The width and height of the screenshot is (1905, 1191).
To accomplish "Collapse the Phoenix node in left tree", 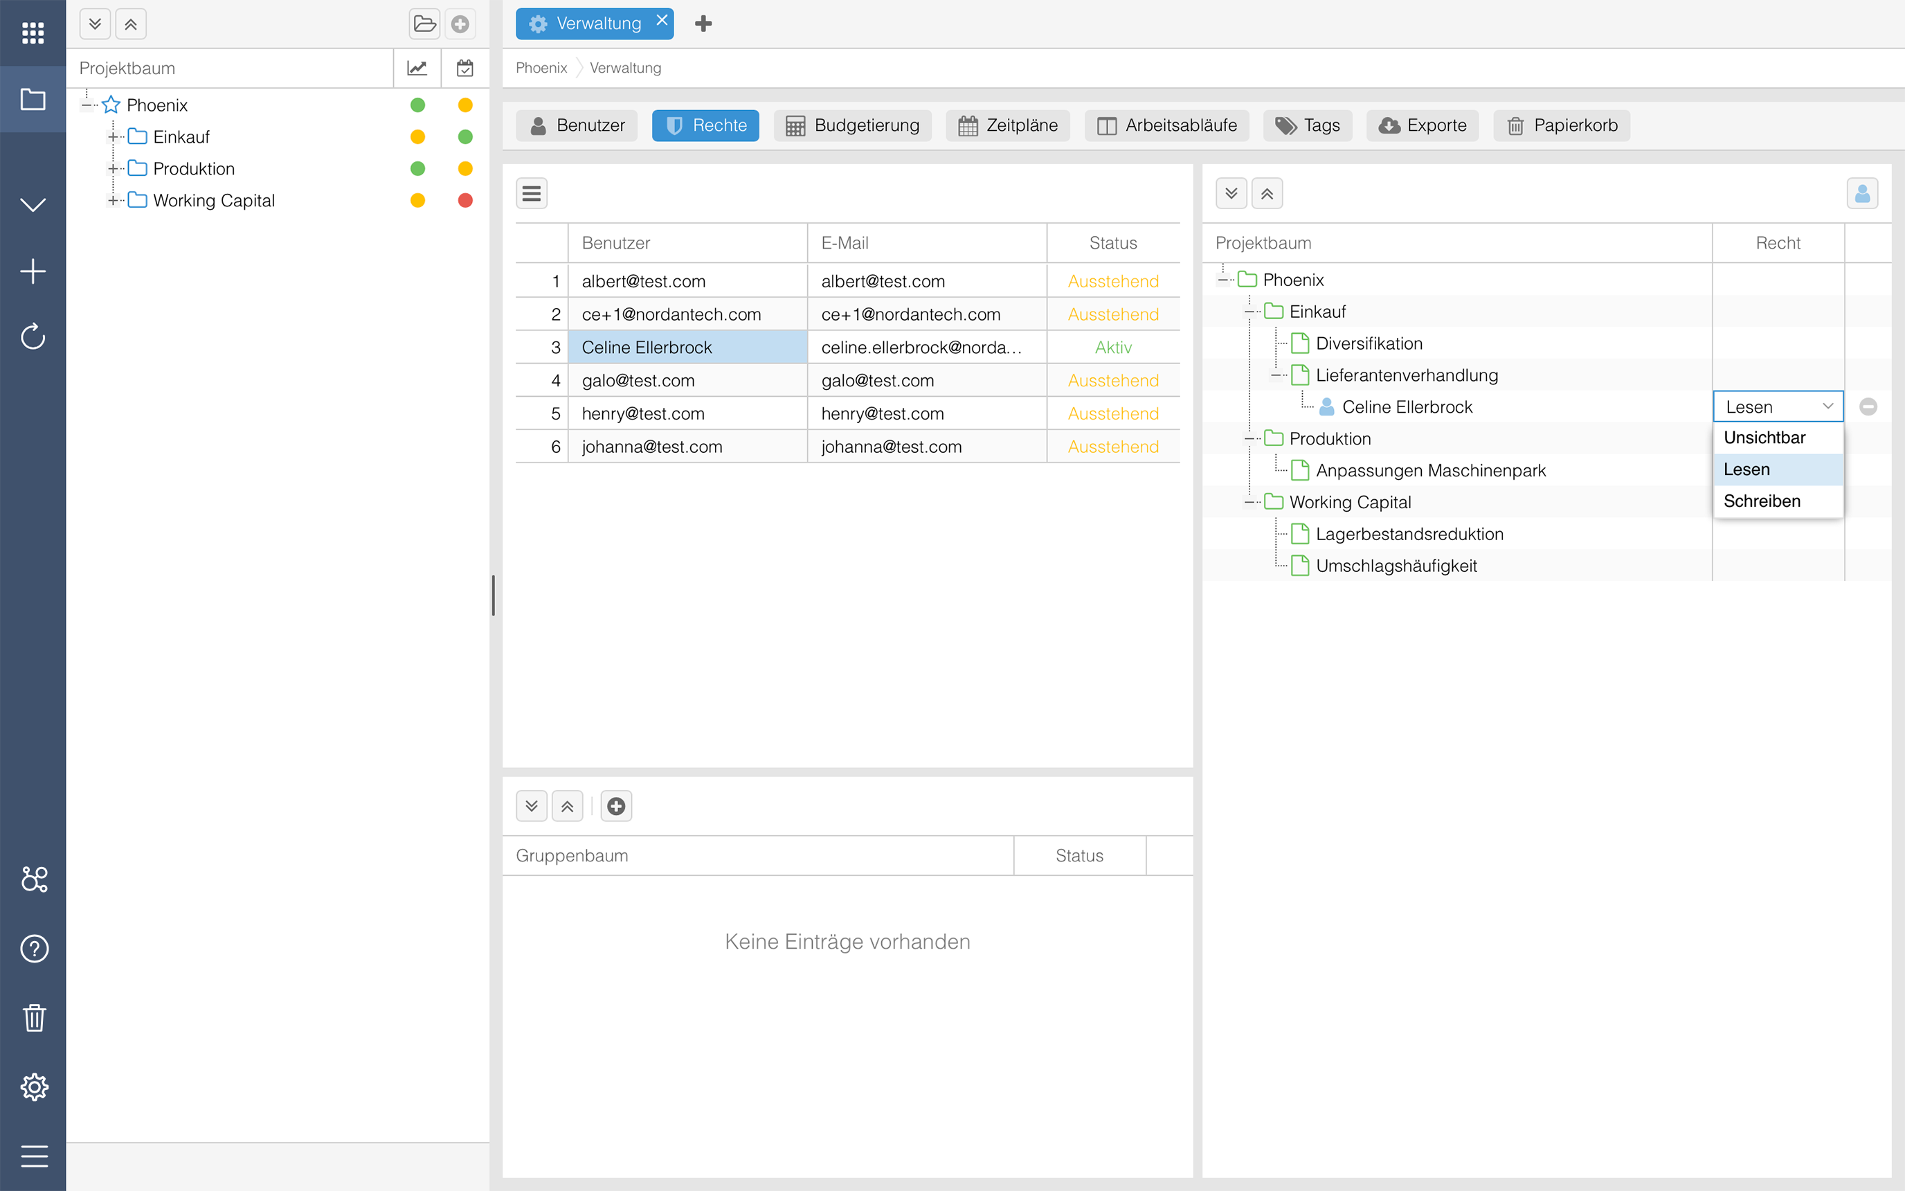I will 87,105.
